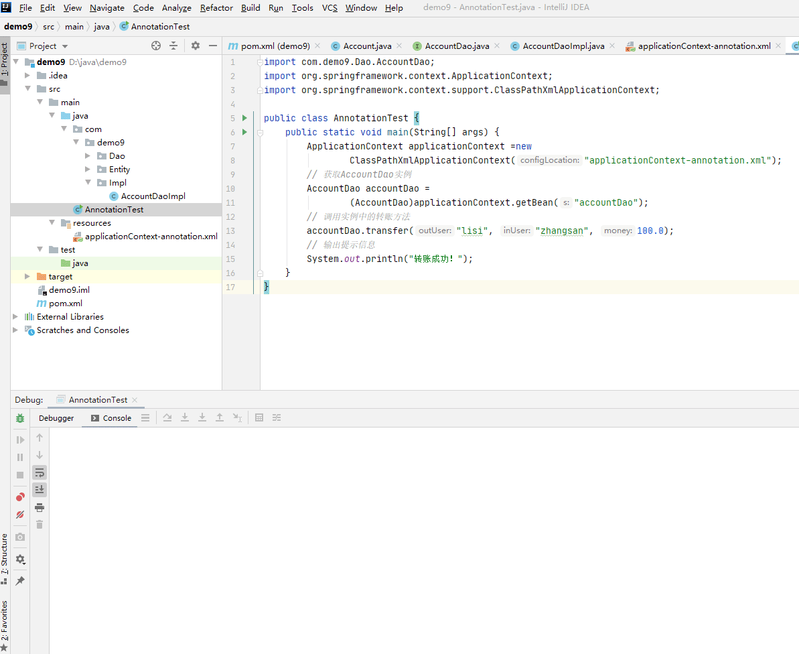Viewport: 799px width, 654px height.
Task: Click the run gutter arrow beside main method
Action: pyautogui.click(x=244, y=132)
